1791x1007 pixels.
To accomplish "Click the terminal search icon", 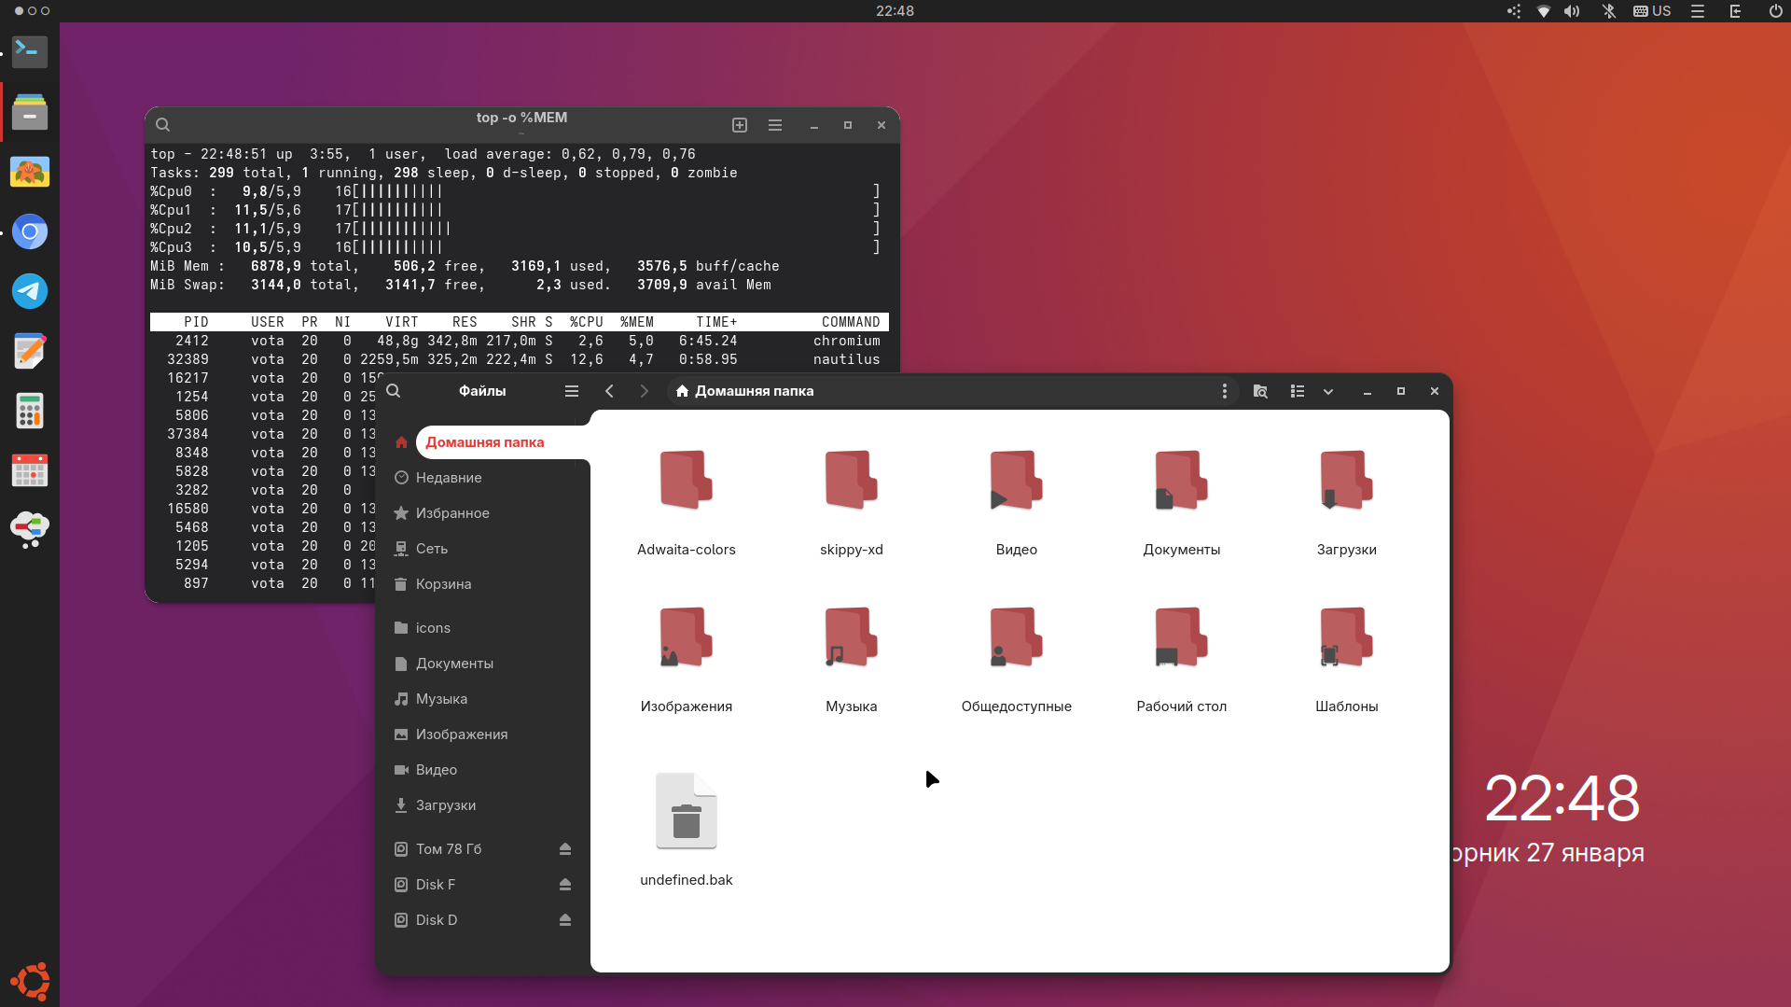I will pos(162,125).
